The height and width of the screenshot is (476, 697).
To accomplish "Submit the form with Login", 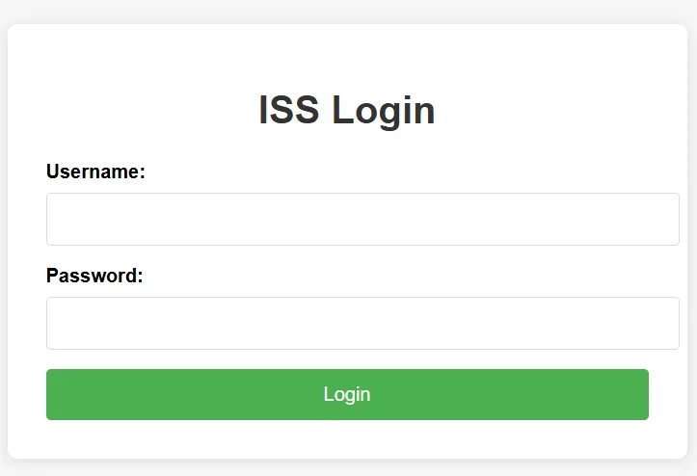I will click(x=347, y=394).
